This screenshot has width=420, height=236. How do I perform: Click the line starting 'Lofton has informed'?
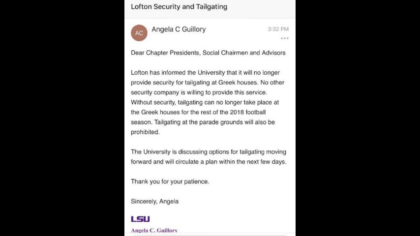coord(205,72)
